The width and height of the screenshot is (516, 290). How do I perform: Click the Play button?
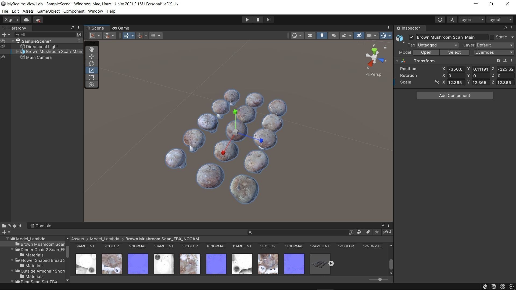click(x=247, y=20)
